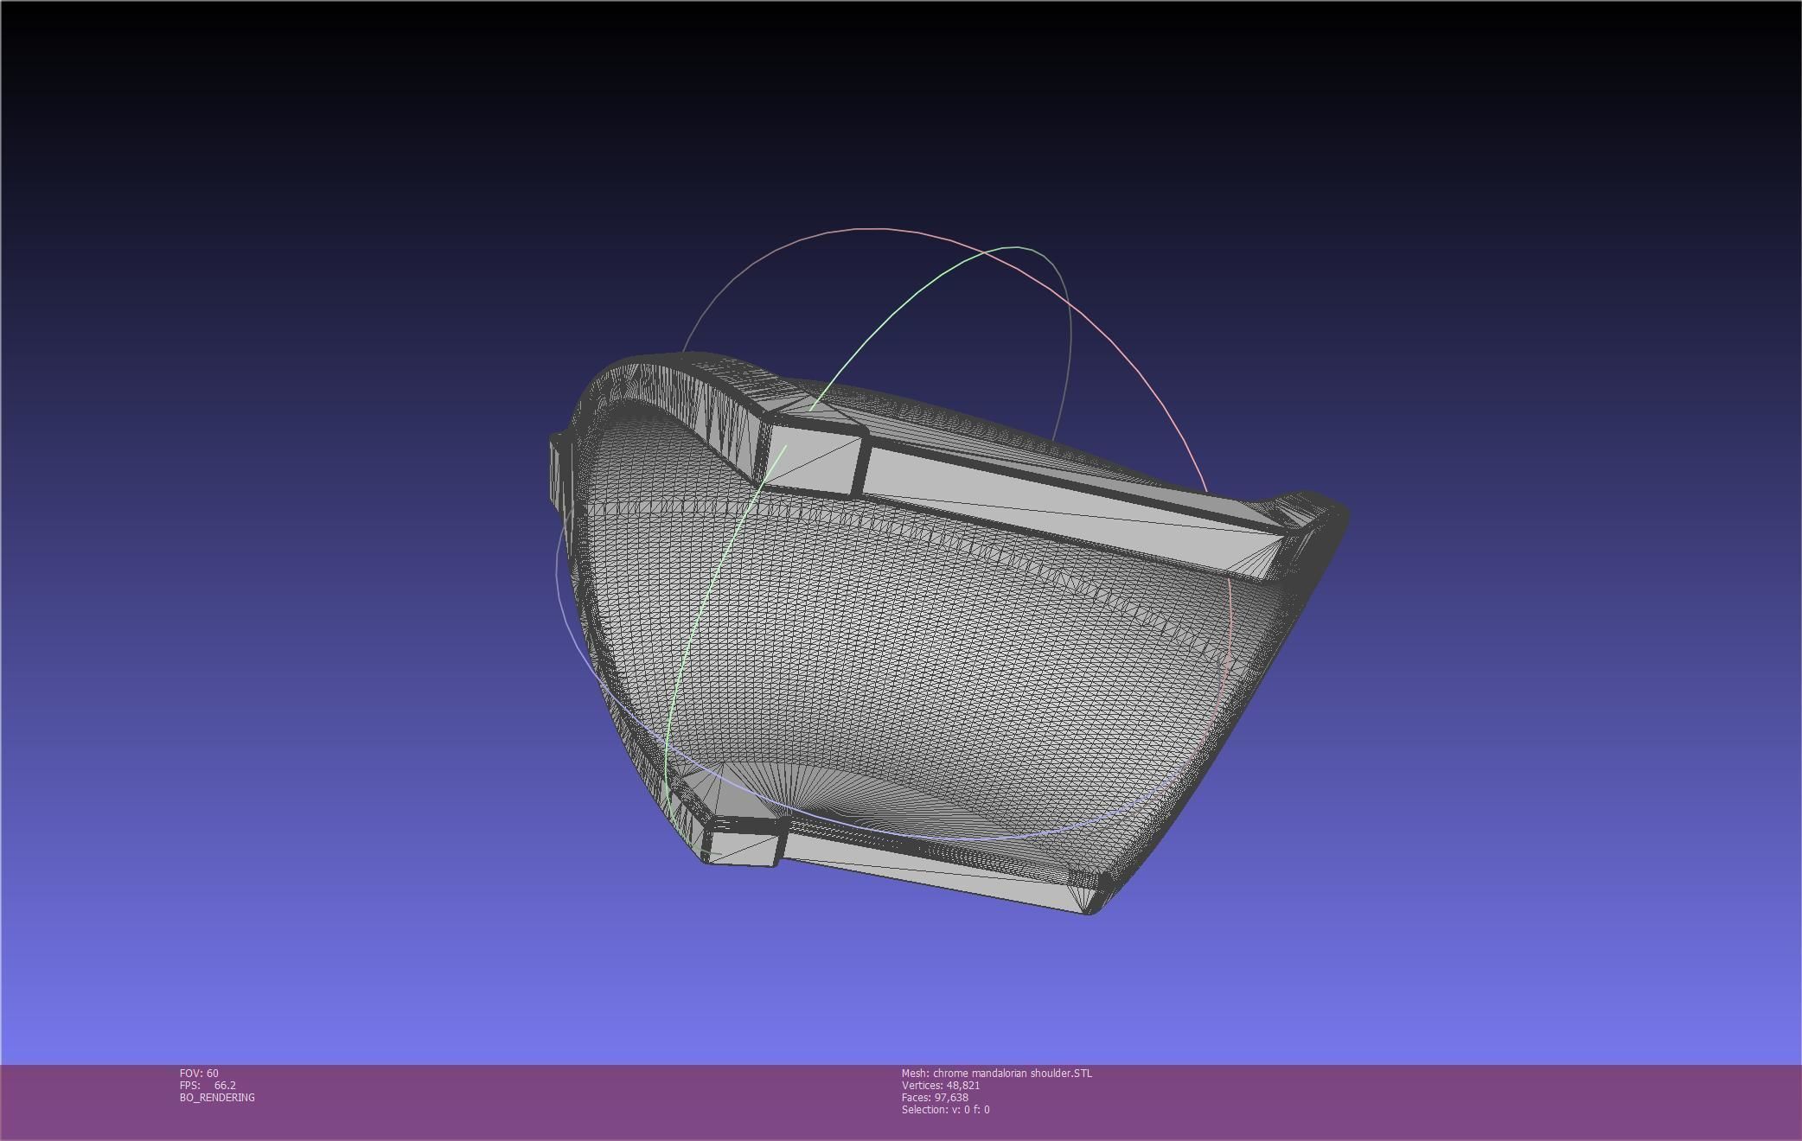Image resolution: width=1802 pixels, height=1141 pixels.
Task: Click the FPS: 66.2 readout
Action: pos(208,1085)
